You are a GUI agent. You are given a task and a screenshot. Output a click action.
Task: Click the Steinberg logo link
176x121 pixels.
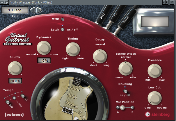point(157,114)
